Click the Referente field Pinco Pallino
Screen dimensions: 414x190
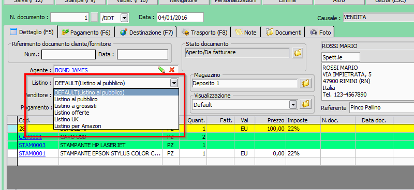382,108
